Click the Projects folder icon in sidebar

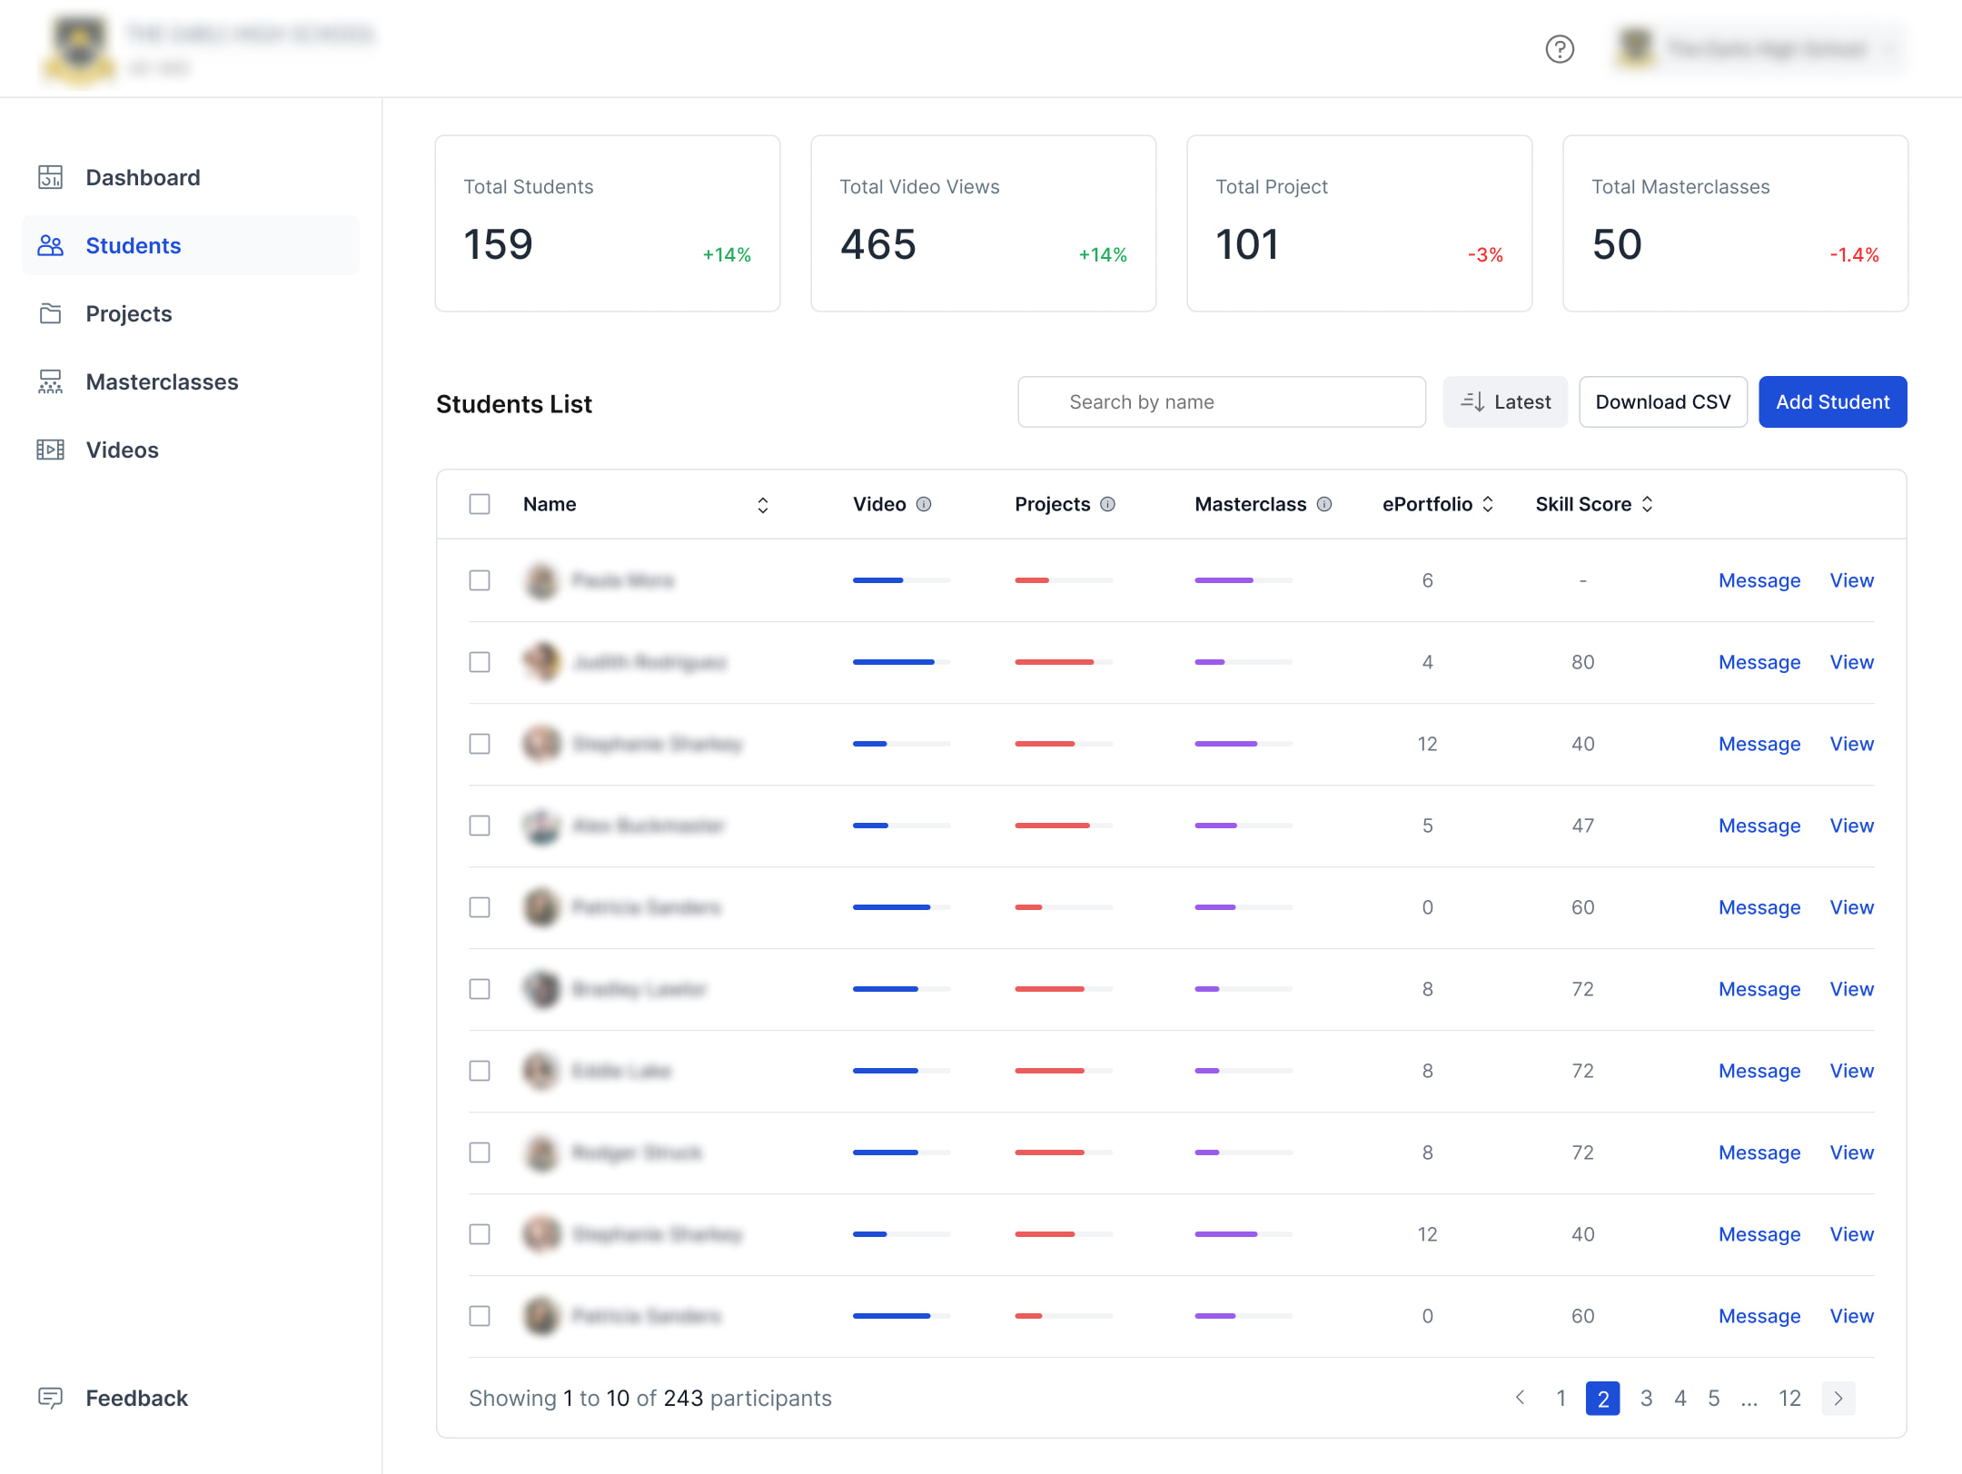tap(51, 313)
